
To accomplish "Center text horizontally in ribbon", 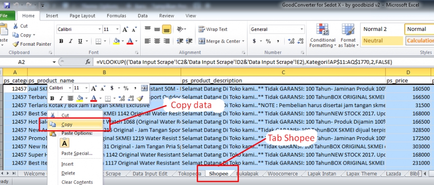I will point(157,41).
